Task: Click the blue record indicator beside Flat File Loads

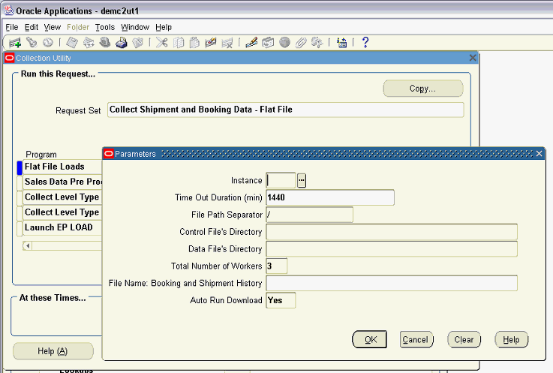Action: [x=20, y=167]
